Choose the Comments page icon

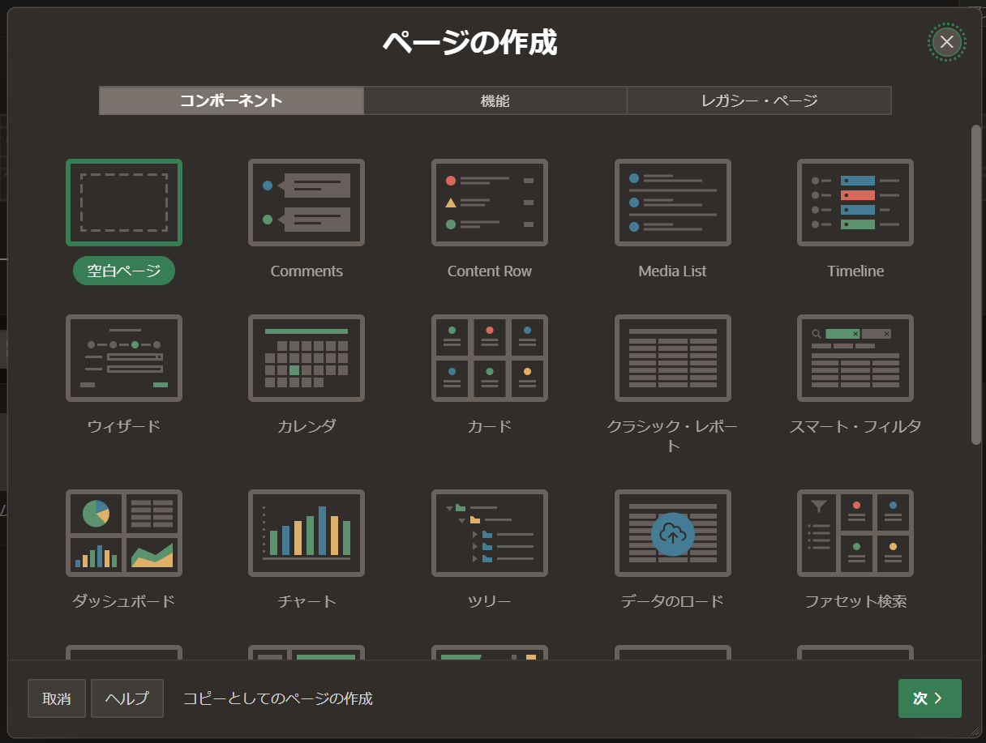[x=307, y=203]
